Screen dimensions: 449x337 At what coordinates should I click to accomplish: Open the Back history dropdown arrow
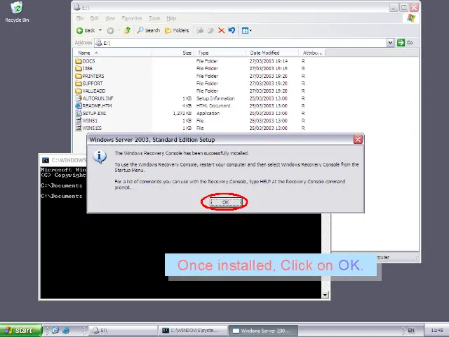pos(100,30)
